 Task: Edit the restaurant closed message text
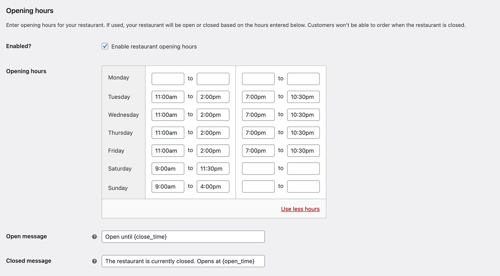[x=183, y=261]
